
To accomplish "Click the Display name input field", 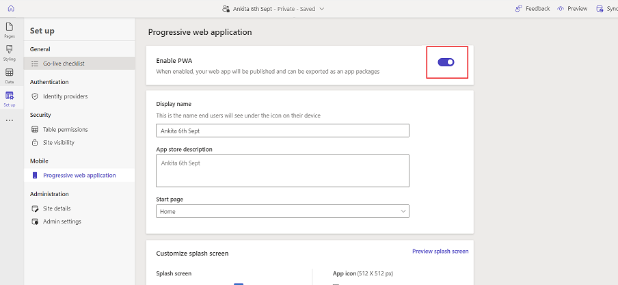I will pyautogui.click(x=282, y=131).
